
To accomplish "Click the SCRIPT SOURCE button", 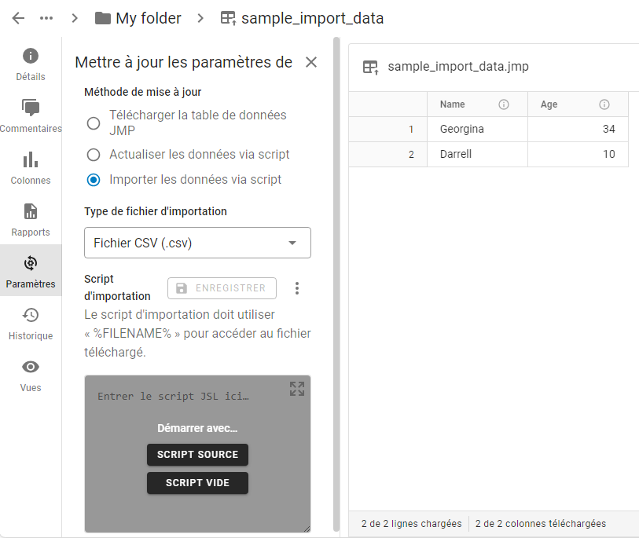I will (197, 455).
